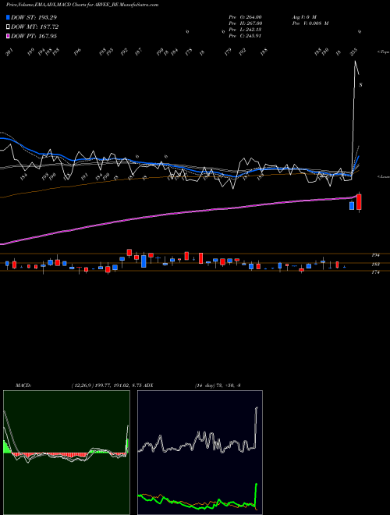This screenshot has width=390, height=515.
Task: Click the 255 top price label
Action: click(x=354, y=54)
